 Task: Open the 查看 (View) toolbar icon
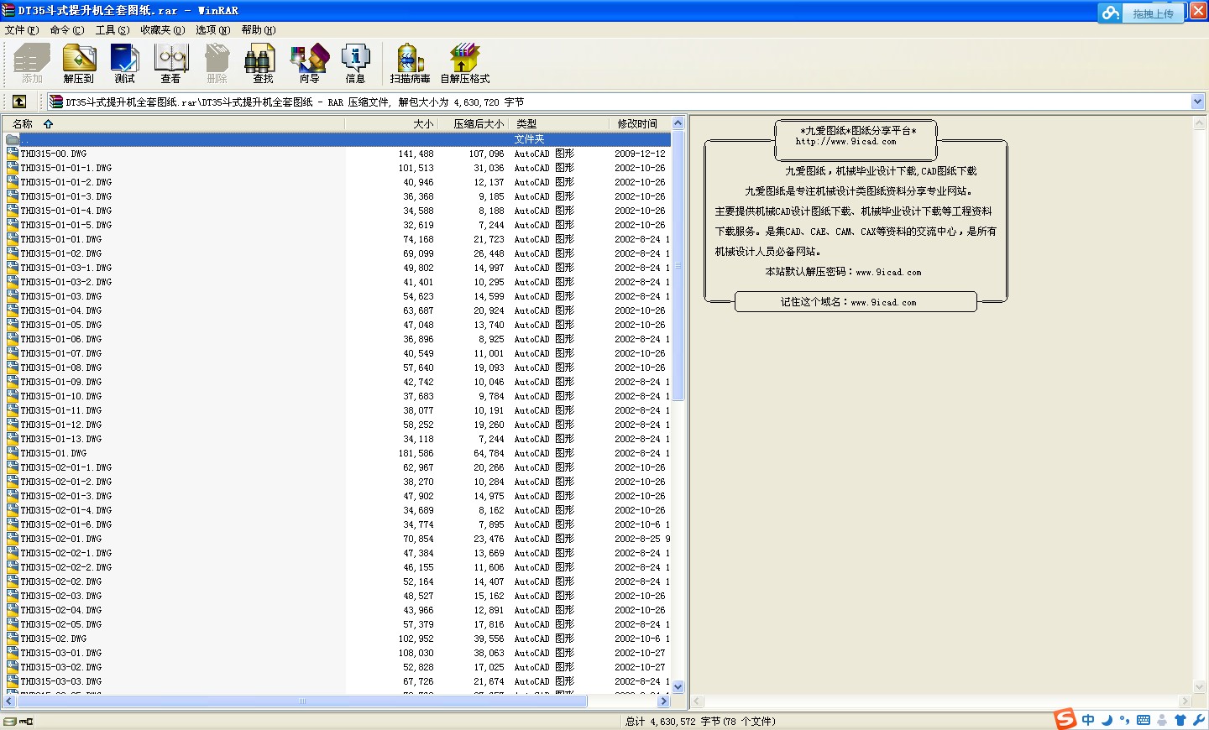point(170,63)
